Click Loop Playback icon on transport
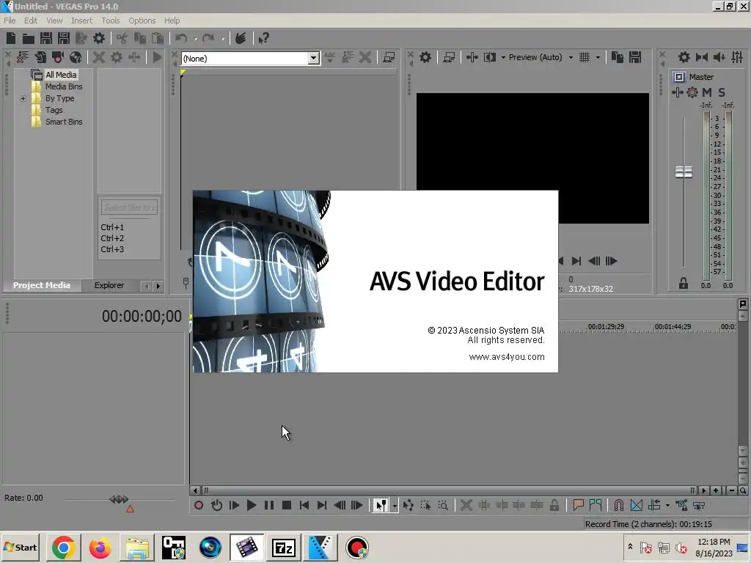Viewport: 751px width, 563px height. [216, 505]
